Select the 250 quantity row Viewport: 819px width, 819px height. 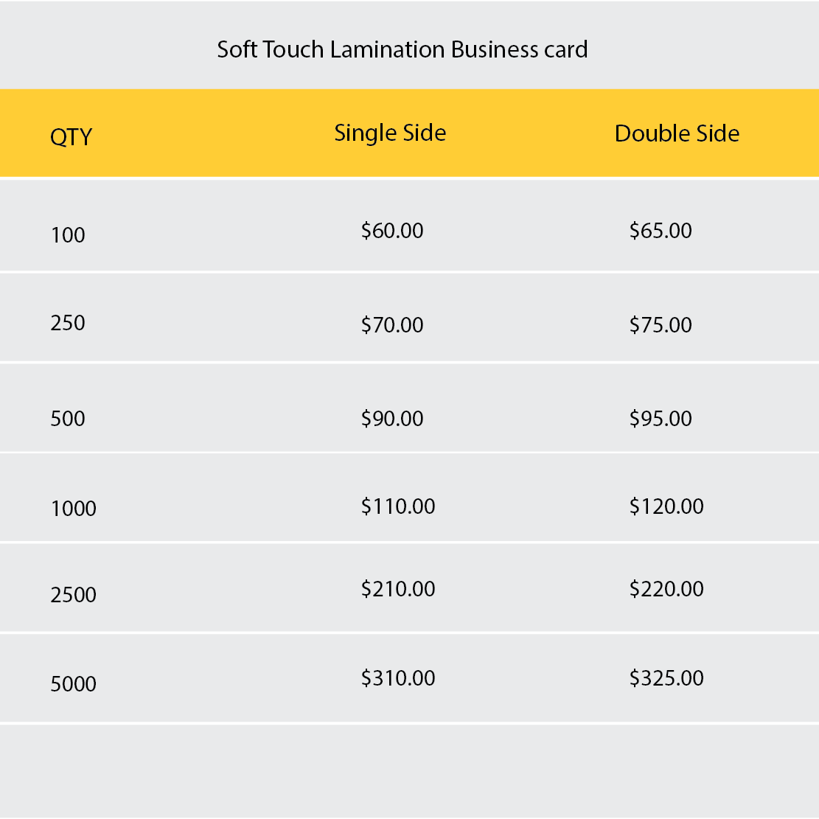[68, 323]
